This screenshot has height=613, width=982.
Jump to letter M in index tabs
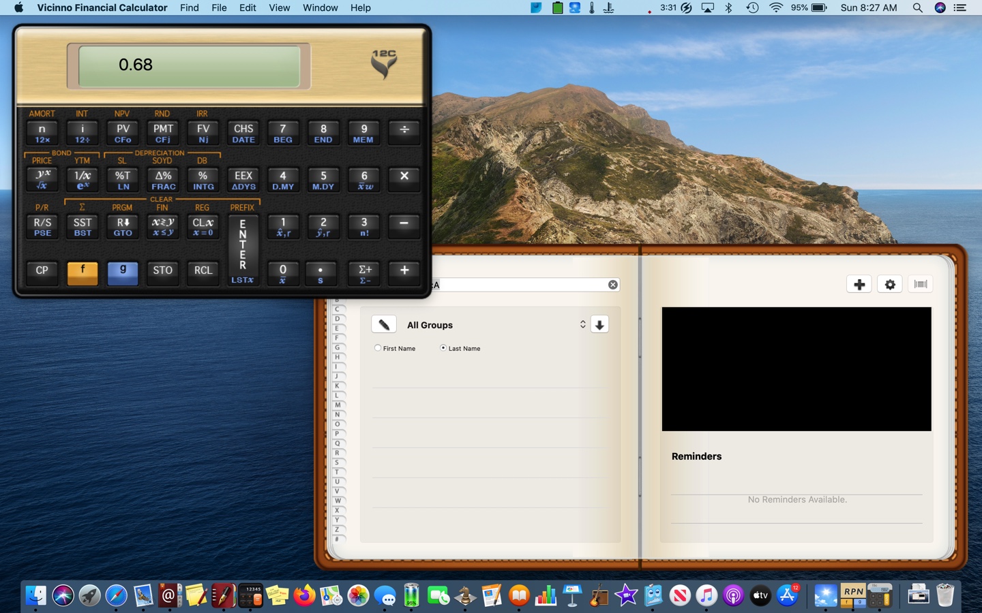click(x=337, y=405)
